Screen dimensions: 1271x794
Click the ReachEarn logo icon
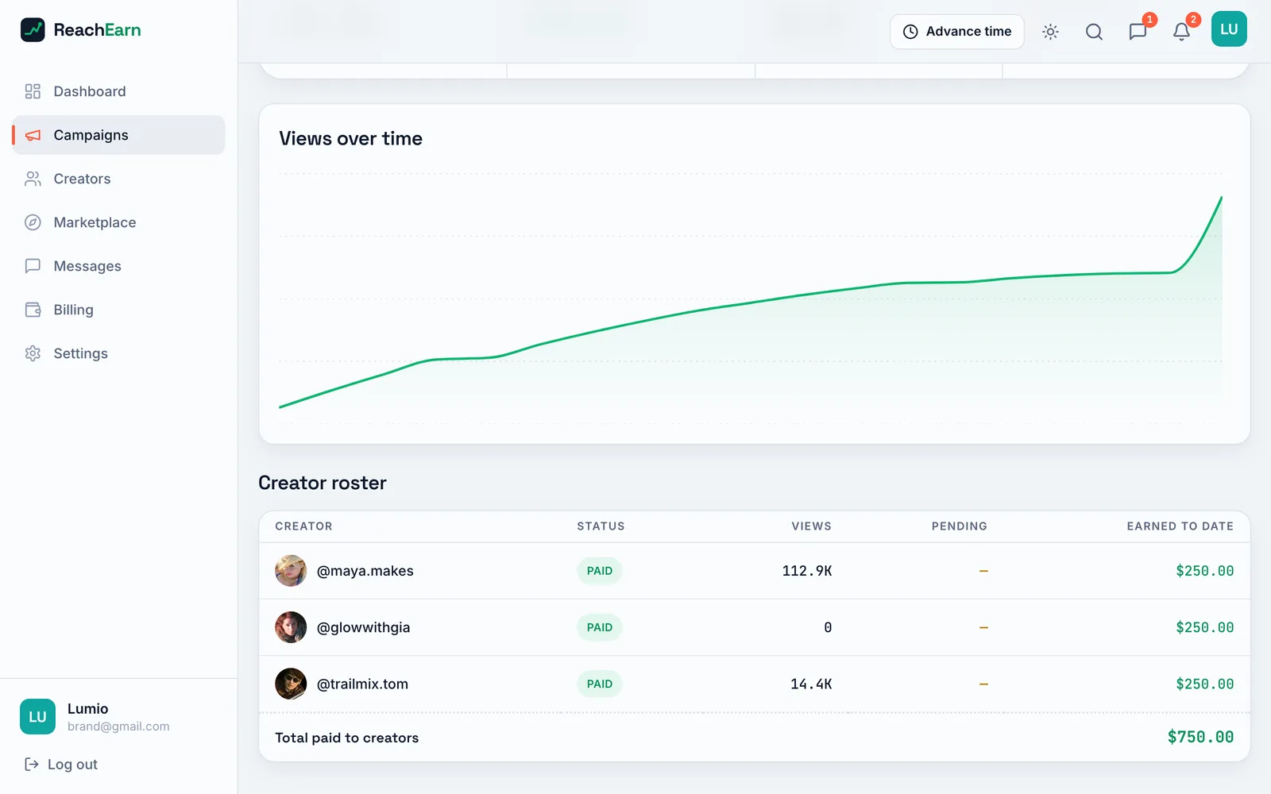coord(33,30)
